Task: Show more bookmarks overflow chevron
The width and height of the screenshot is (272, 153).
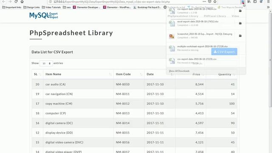Action: point(268,7)
